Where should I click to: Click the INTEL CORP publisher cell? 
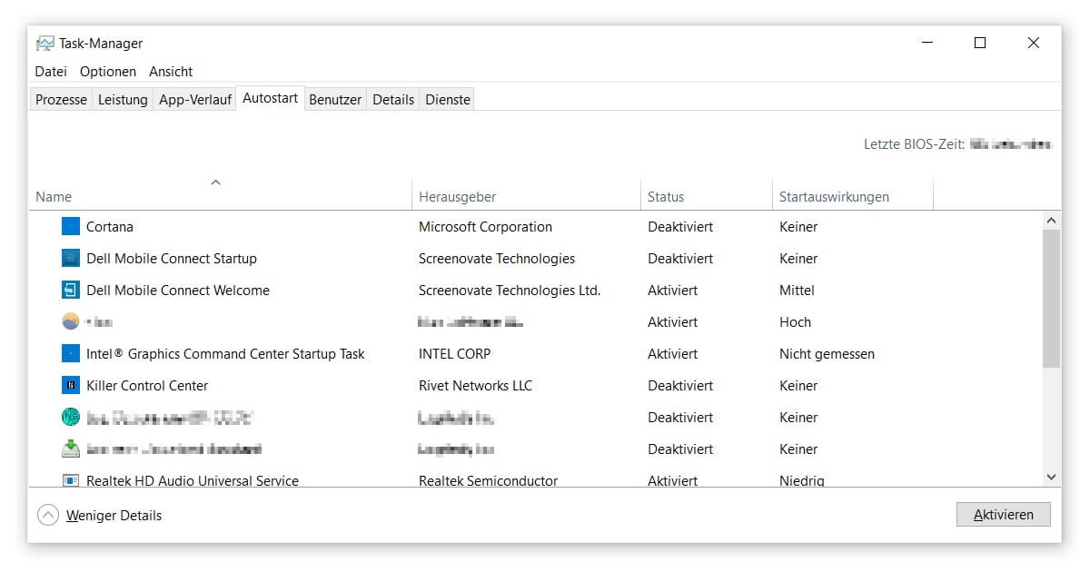[454, 353]
